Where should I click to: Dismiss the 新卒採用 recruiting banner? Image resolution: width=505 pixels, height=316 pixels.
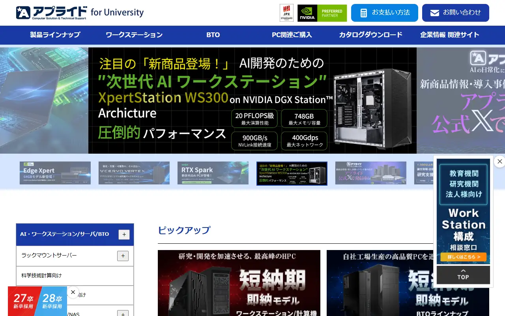pos(73,292)
